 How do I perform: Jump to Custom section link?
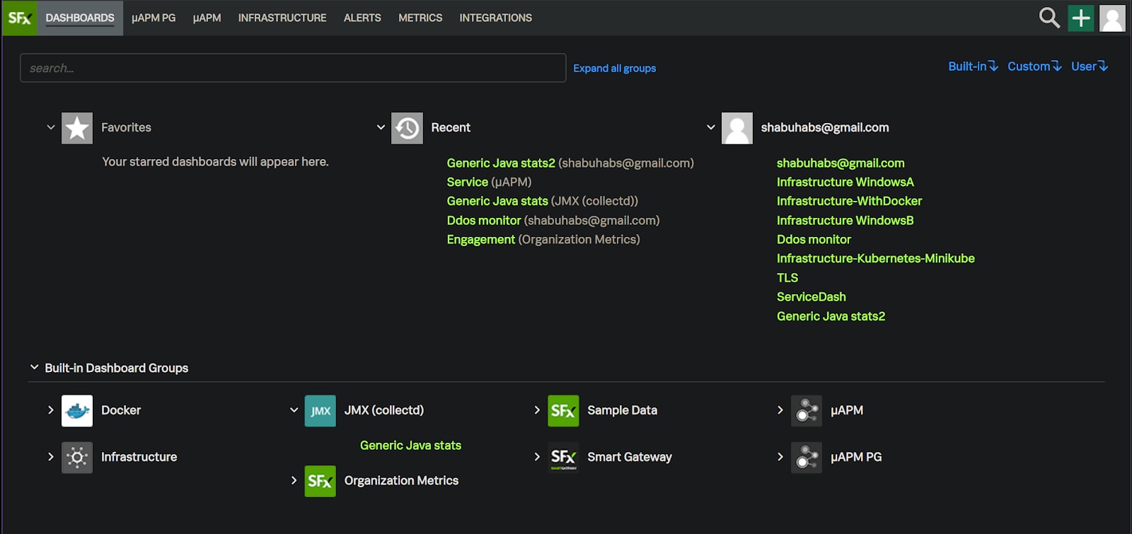[x=1034, y=66]
